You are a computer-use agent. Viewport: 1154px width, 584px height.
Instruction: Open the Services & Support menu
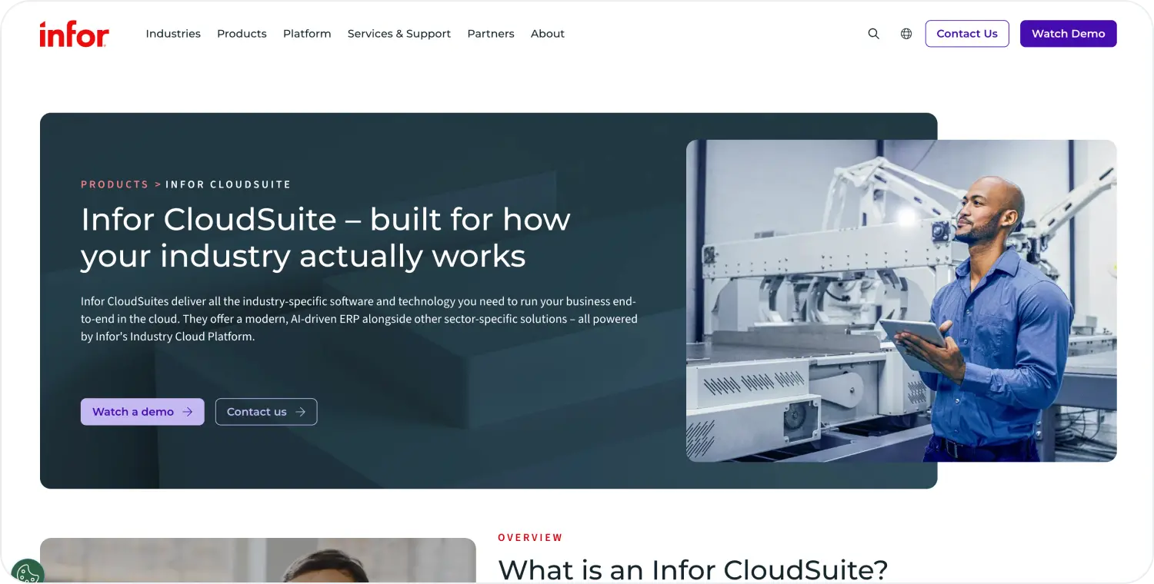click(x=399, y=34)
